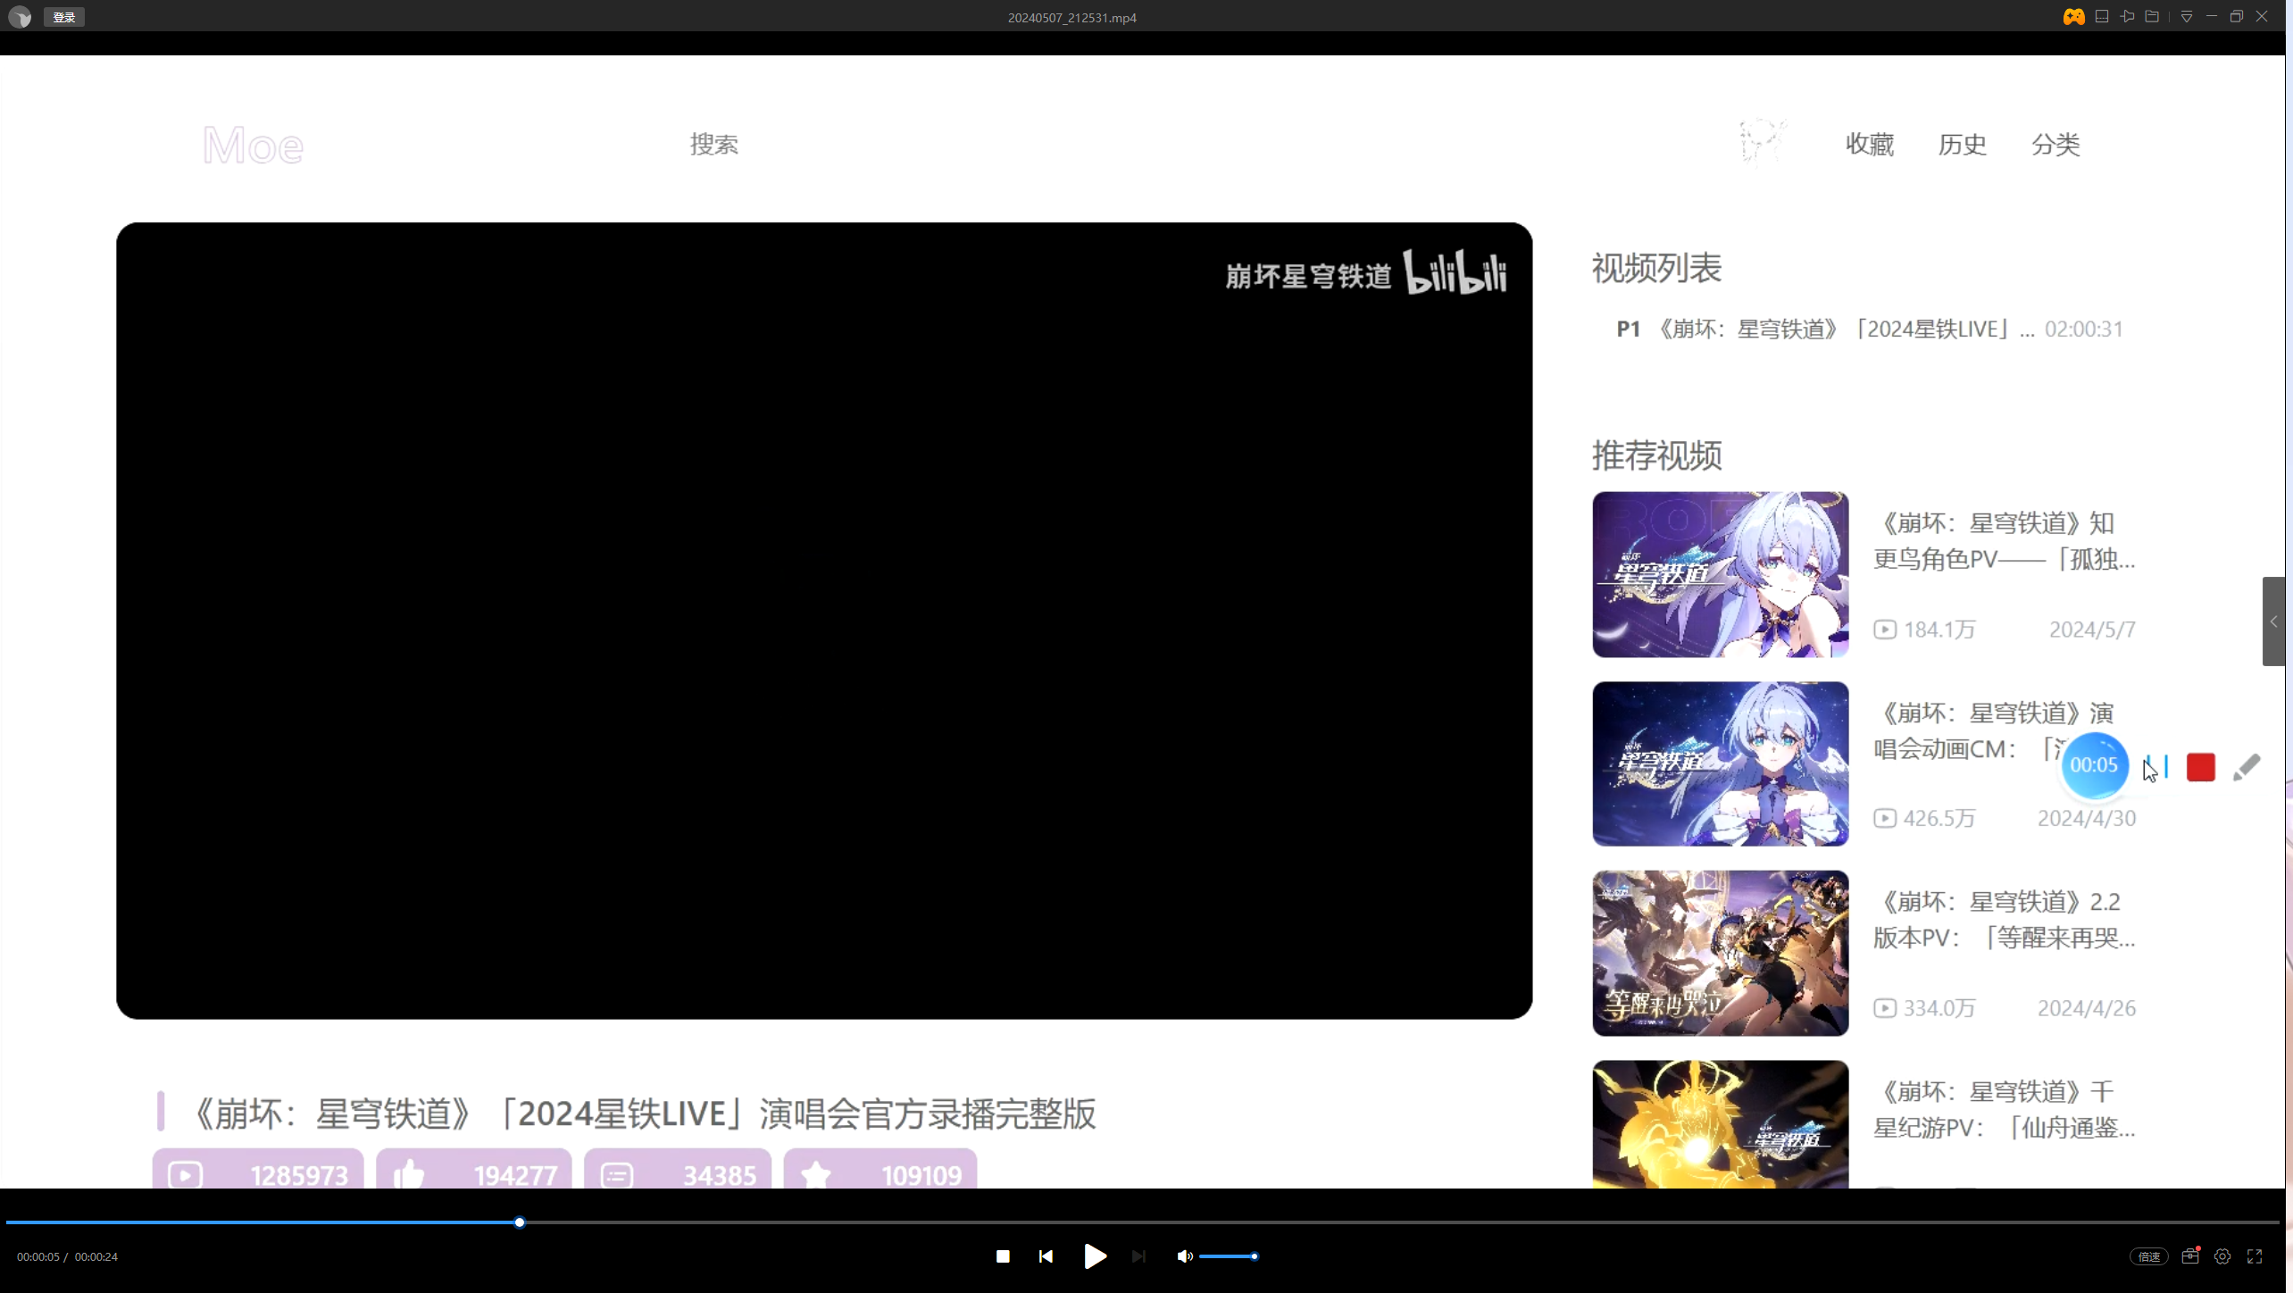This screenshot has height=1293, width=2293.
Task: Click the video progress bar handle
Action: tap(520, 1222)
